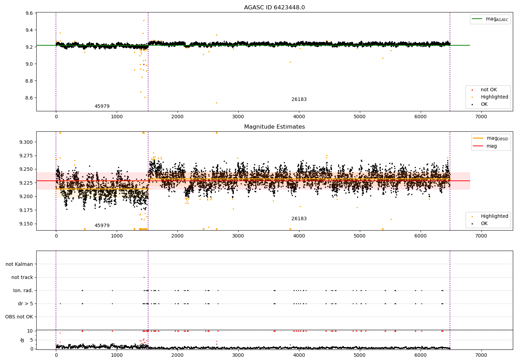Click the red "mag" legend entry

click(485, 146)
